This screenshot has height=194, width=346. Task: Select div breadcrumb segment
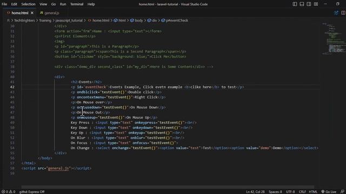pos(154,20)
